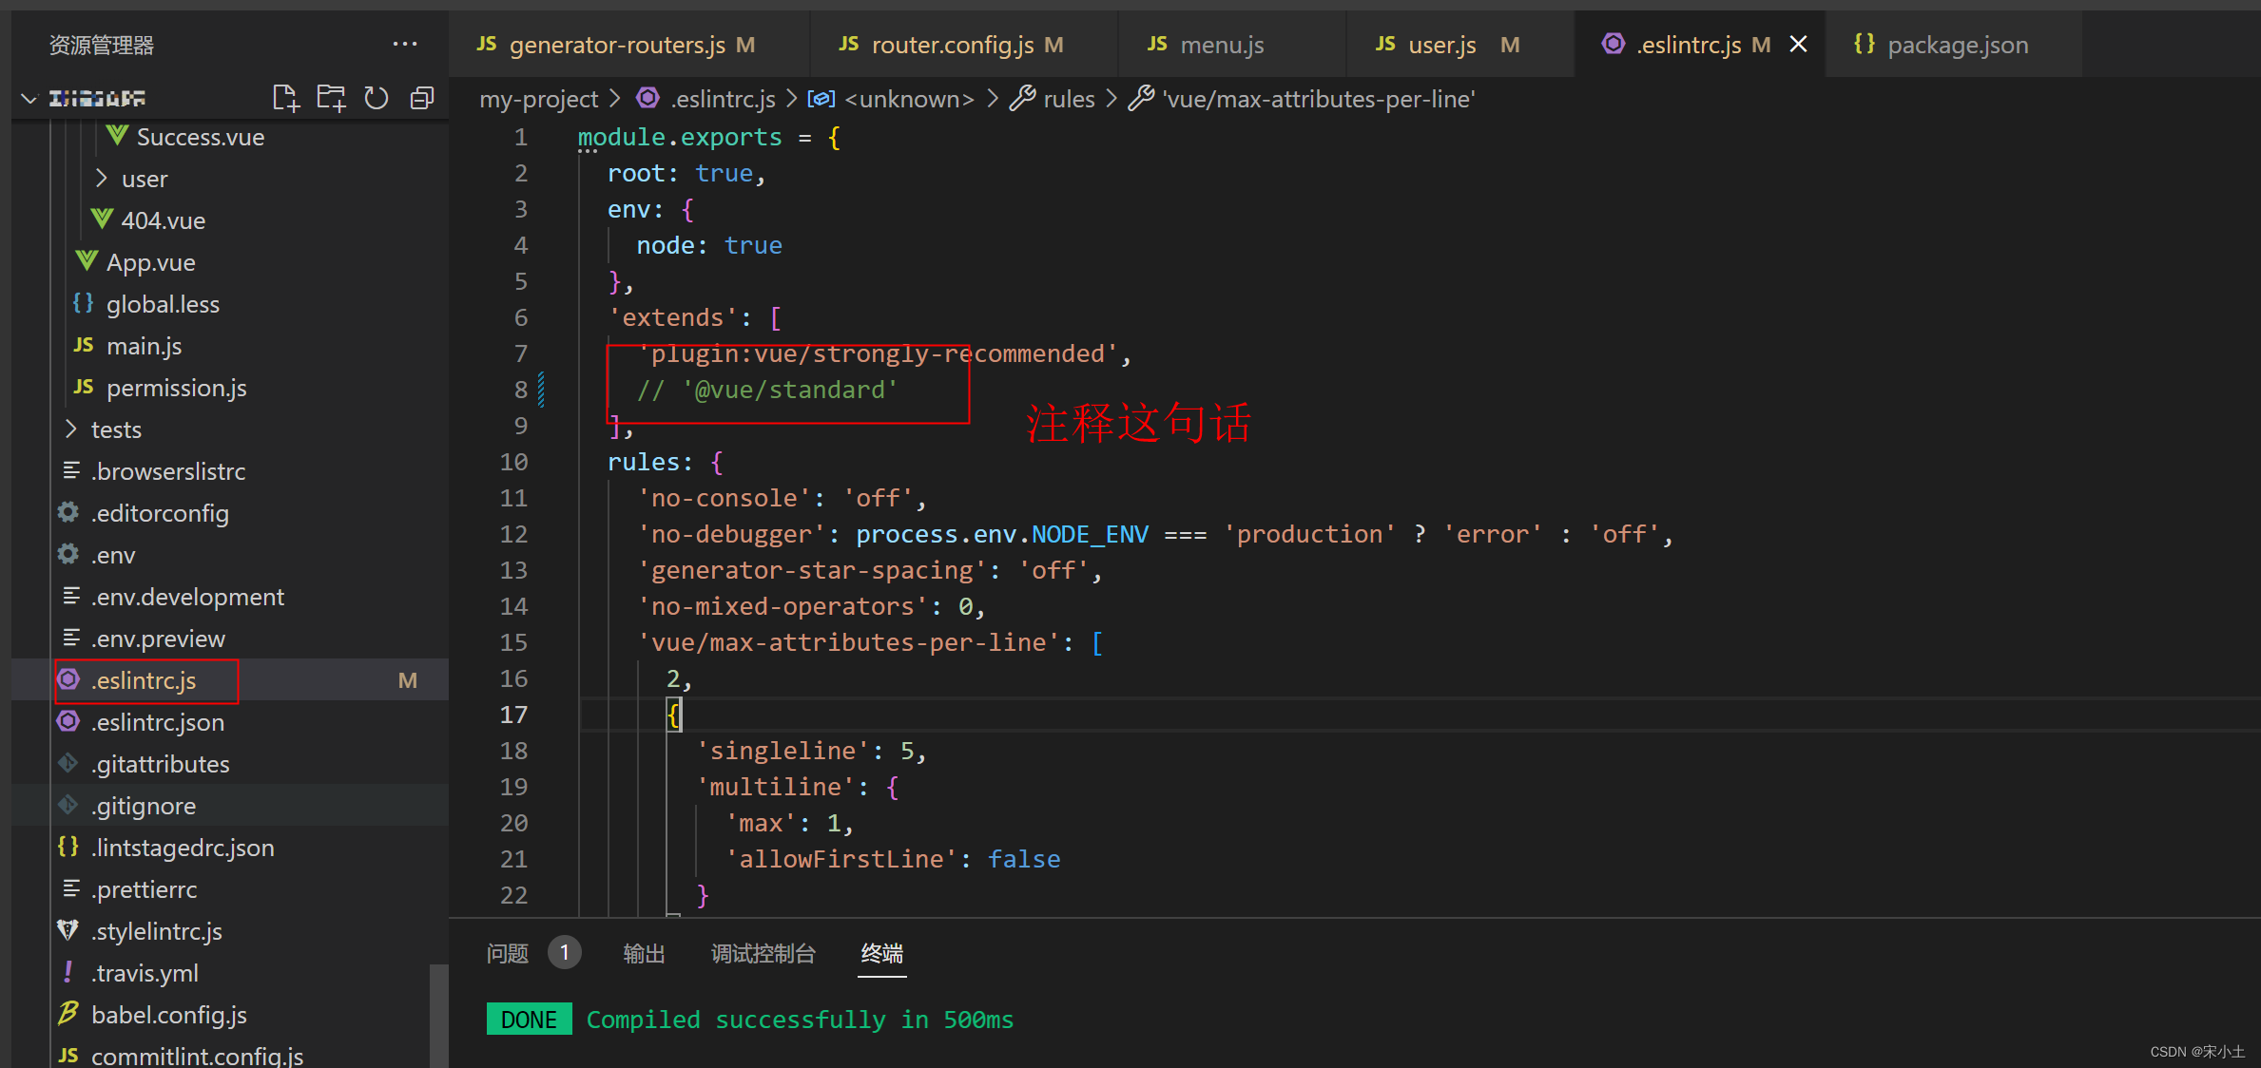Open main.js file
The height and width of the screenshot is (1068, 2261).
[144, 346]
